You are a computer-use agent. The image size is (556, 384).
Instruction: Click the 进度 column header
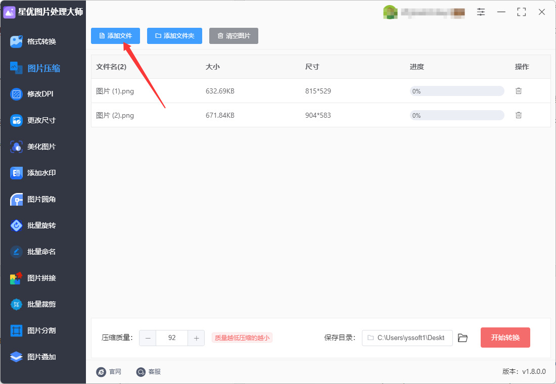417,67
